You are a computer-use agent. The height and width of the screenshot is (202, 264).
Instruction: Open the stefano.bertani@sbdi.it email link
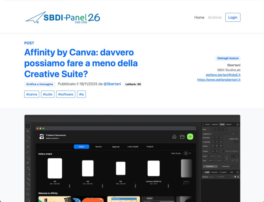(x=223, y=75)
